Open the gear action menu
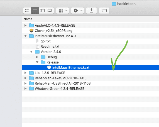Screen dimensions: 159x127 [77, 11]
